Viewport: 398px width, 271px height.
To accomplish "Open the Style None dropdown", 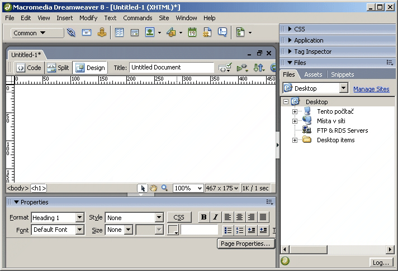I will (x=159, y=218).
